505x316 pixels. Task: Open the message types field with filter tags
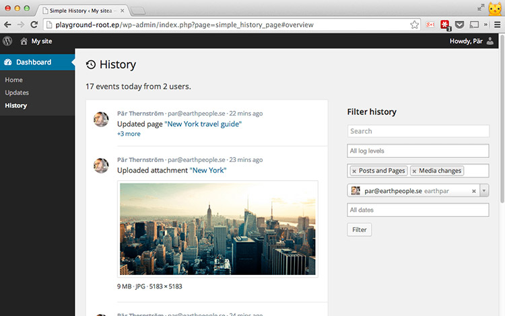[418, 171]
